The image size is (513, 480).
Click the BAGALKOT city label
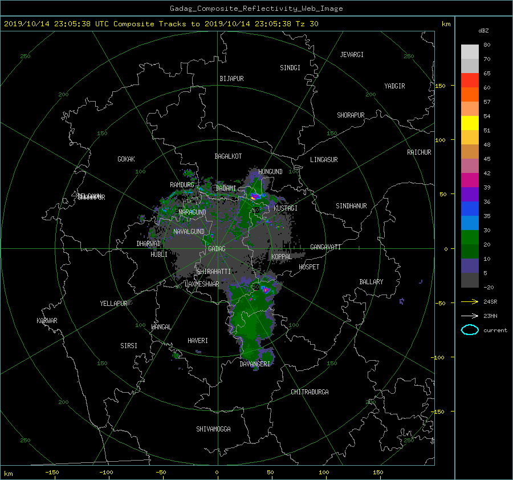coord(228,156)
